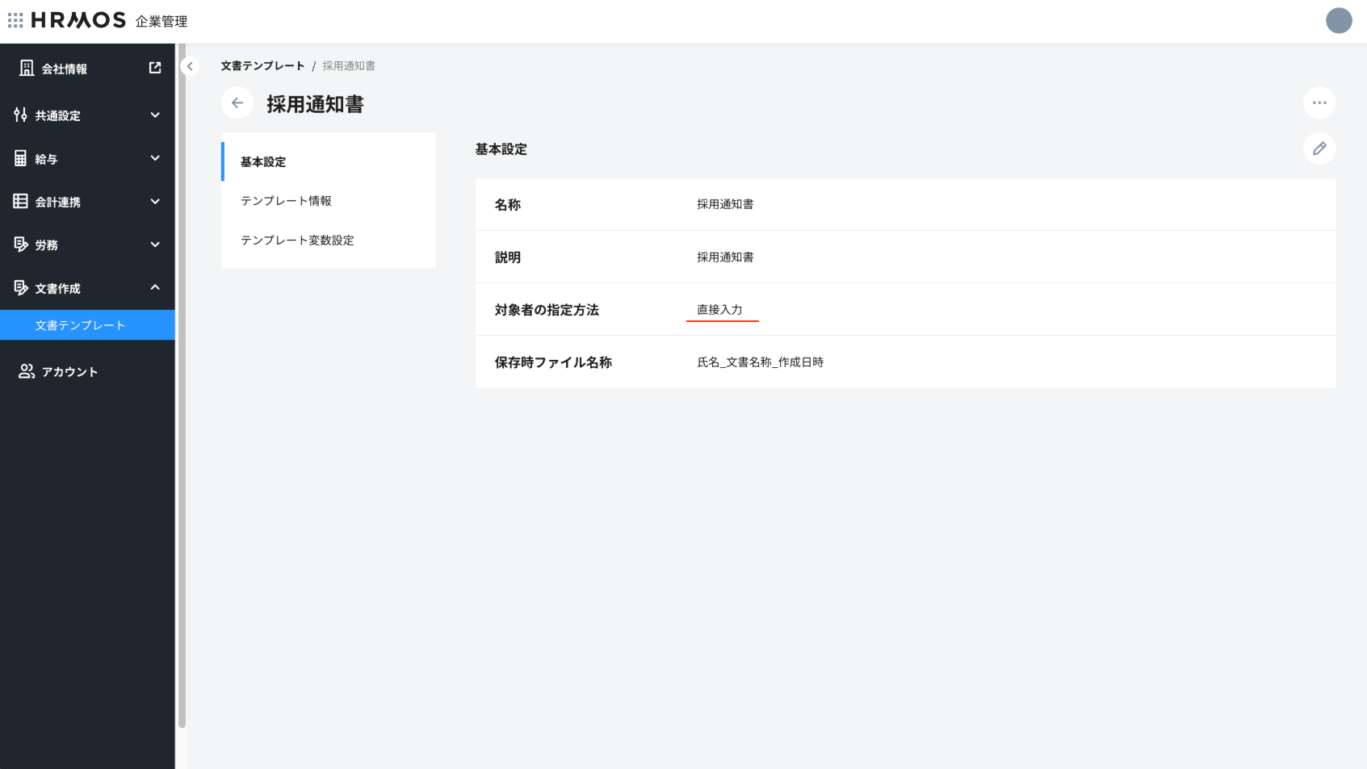
Task: Open the テンプレート変数設定 tab
Action: point(297,240)
